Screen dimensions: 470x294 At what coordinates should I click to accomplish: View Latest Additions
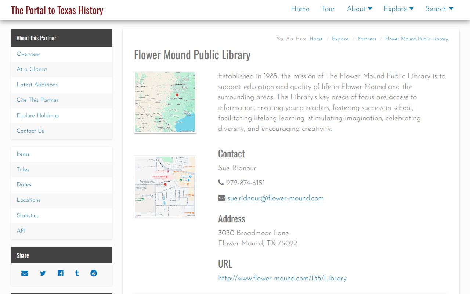[61, 85]
